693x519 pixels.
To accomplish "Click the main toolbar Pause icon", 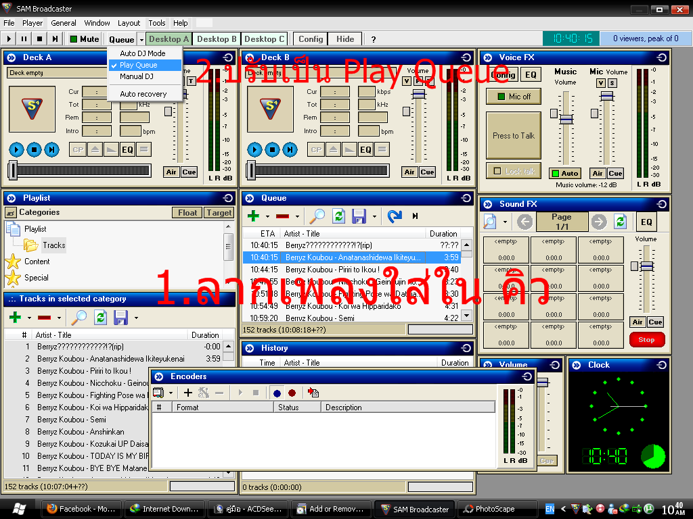I will pyautogui.click(x=24, y=39).
